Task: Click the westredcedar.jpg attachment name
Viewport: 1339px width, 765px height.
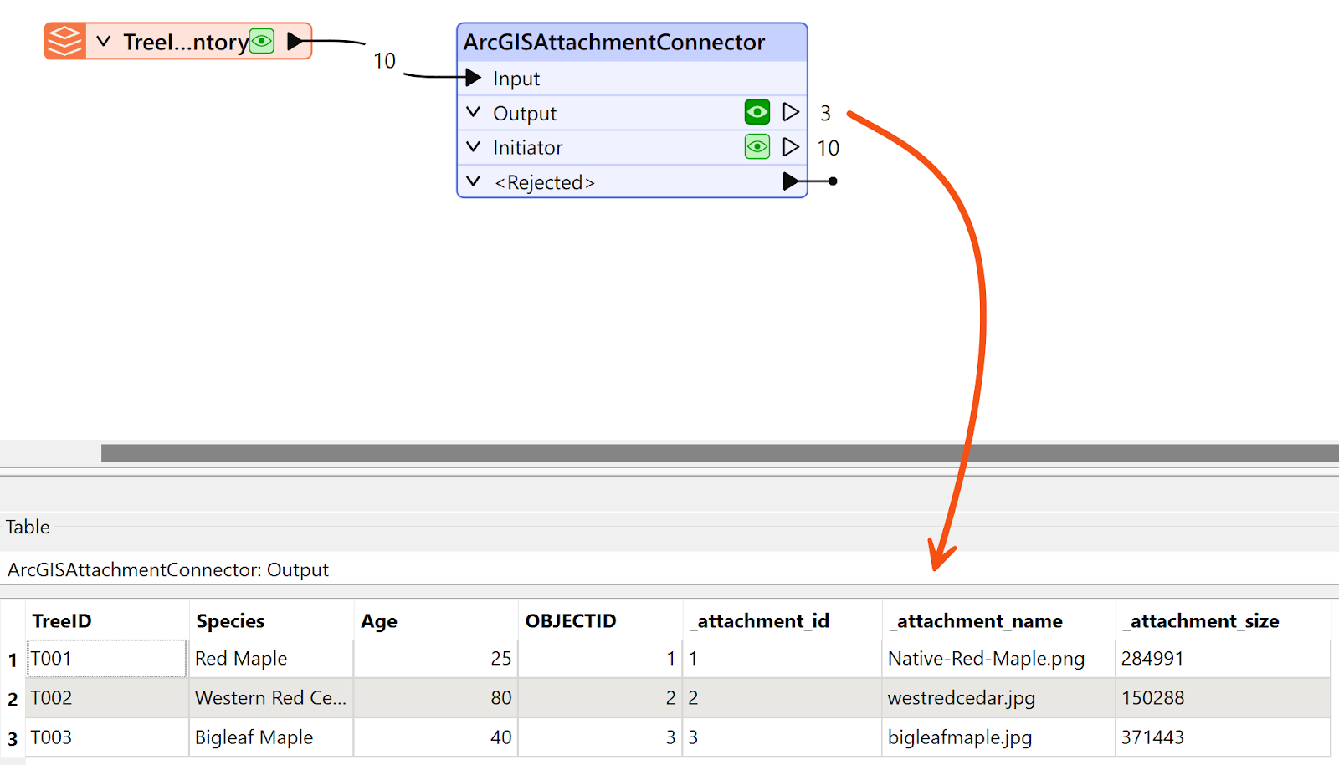Action: tap(998, 698)
